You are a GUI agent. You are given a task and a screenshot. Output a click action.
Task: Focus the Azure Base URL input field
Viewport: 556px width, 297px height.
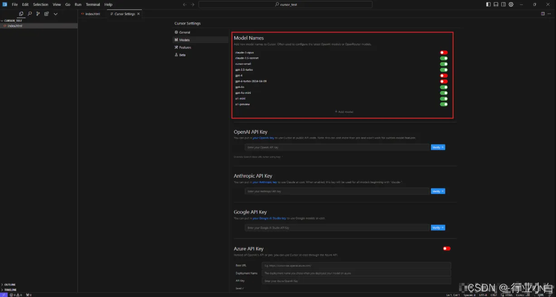coord(357,265)
